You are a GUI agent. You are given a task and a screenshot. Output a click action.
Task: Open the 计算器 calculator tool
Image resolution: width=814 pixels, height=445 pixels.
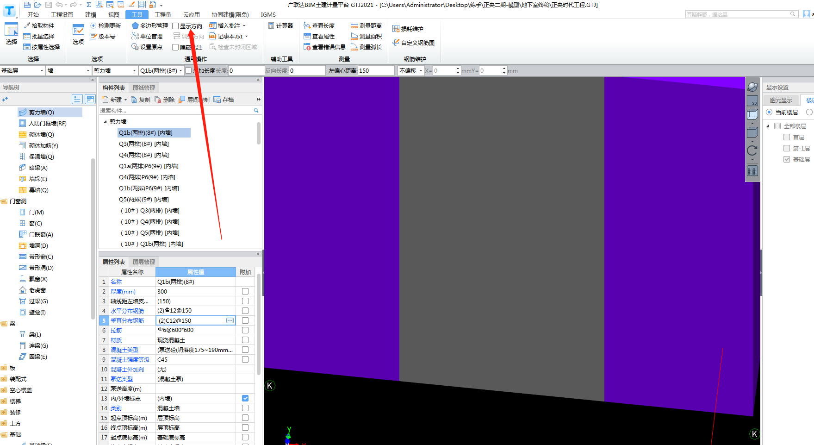[x=281, y=25]
